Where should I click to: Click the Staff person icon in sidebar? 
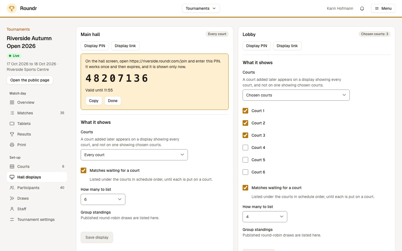click(x=12, y=209)
